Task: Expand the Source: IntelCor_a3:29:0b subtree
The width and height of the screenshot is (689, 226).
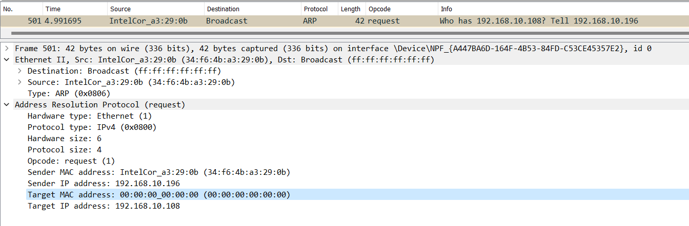Action: [19, 82]
